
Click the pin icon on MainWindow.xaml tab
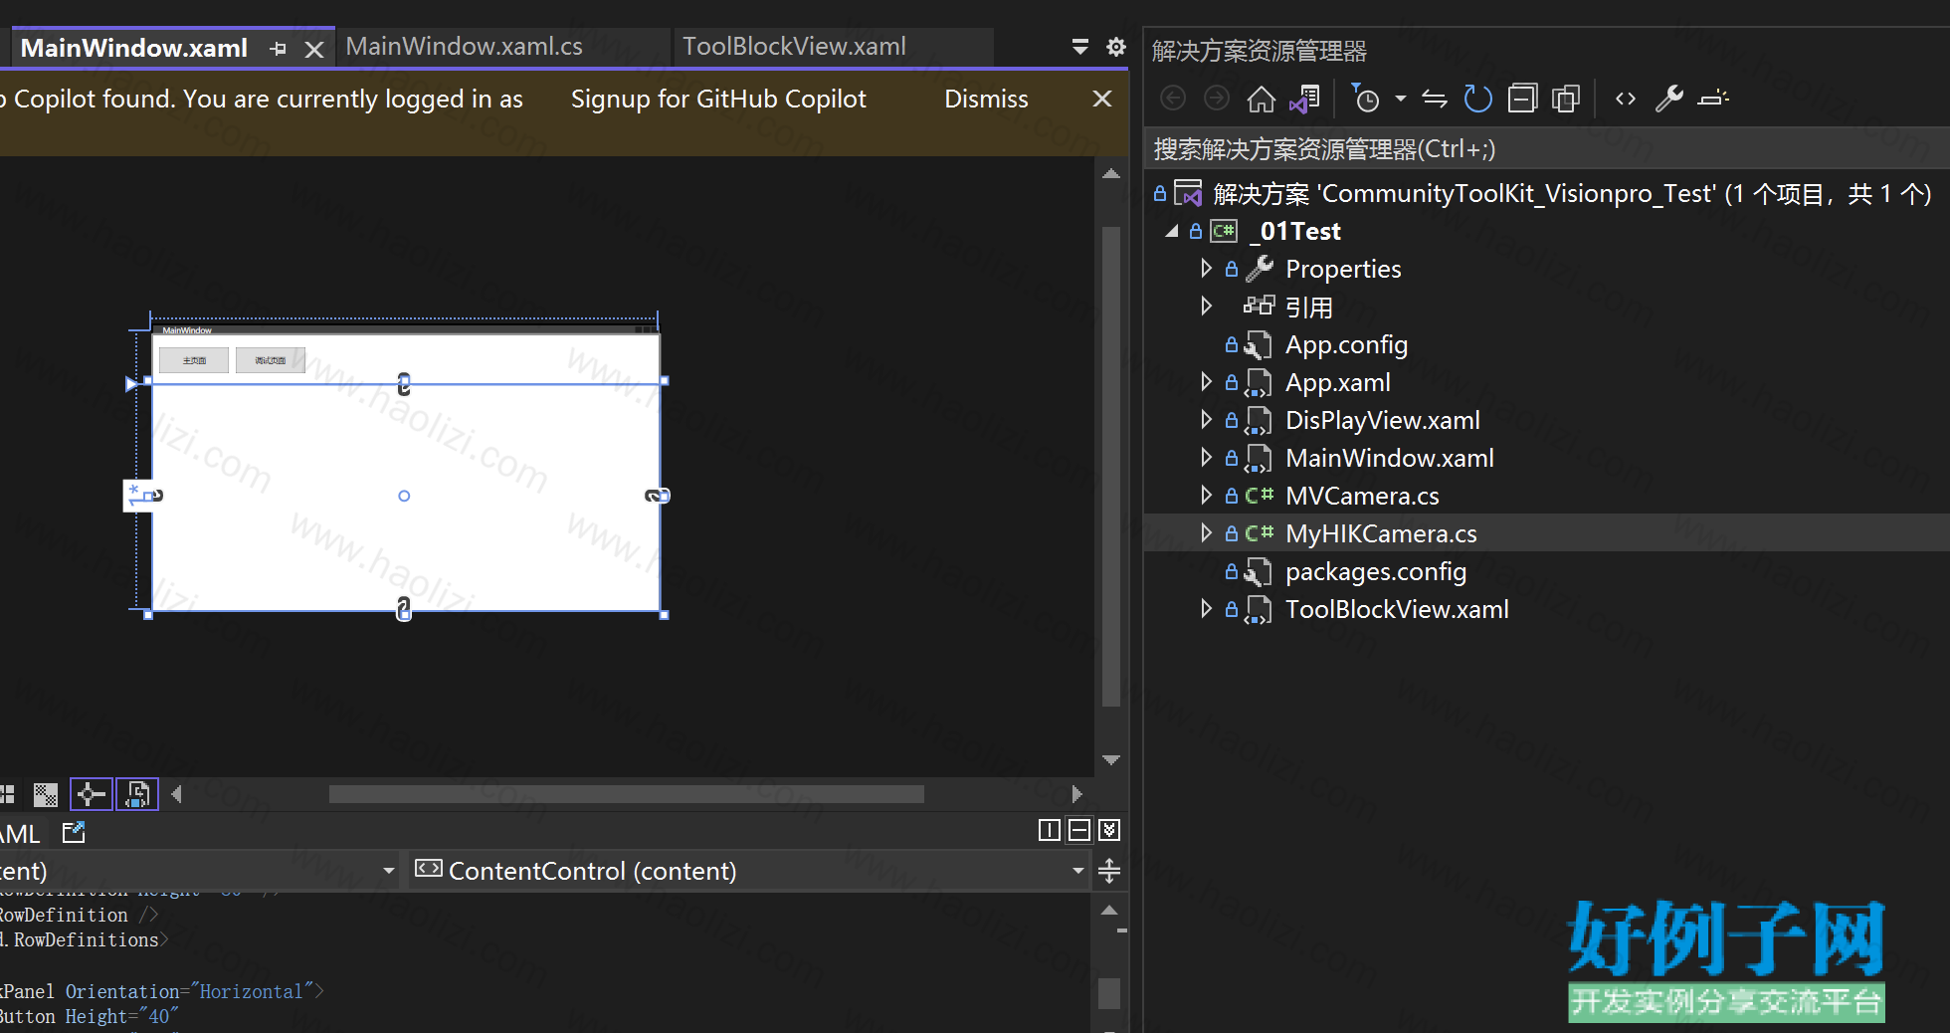[x=279, y=49]
